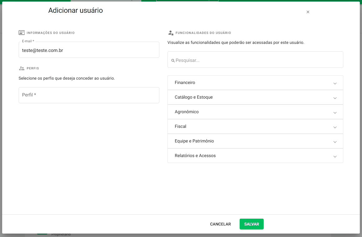Screen dimensions: 362x237
Task: Click the user lock icon beside Funcionalidades
Action: (x=171, y=33)
